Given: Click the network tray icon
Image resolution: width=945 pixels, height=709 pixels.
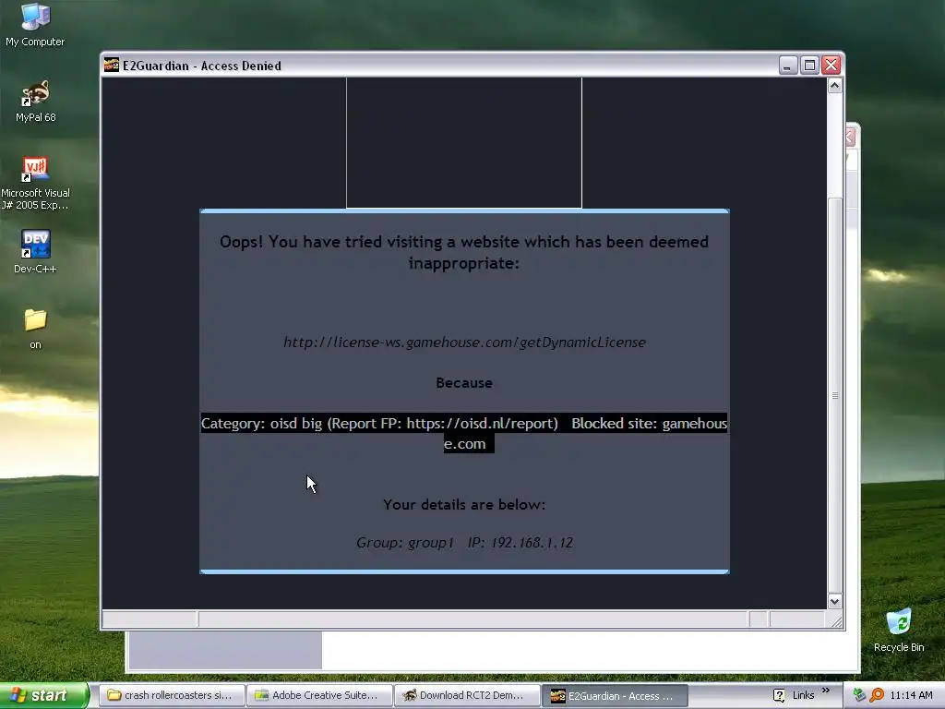Looking at the screenshot, I should click(859, 695).
